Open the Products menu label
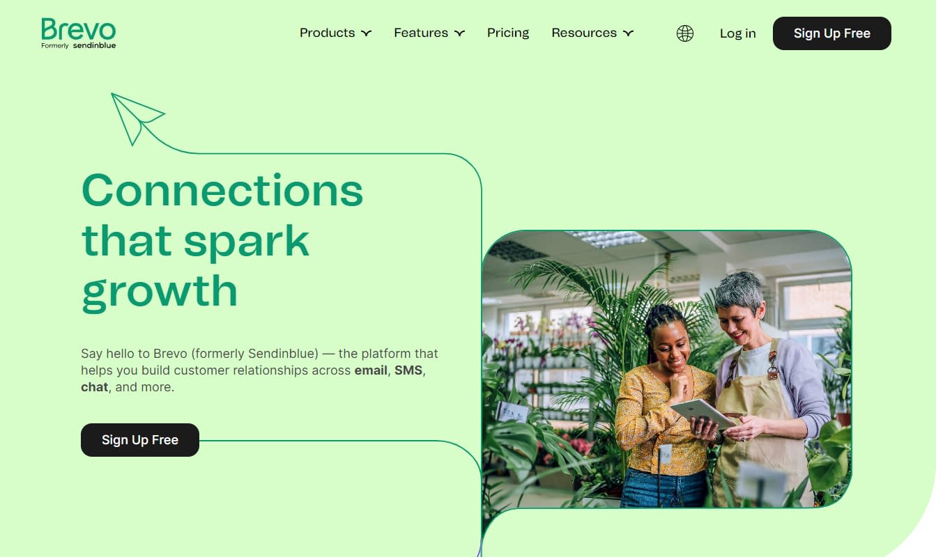This screenshot has width=936, height=557. (x=327, y=33)
